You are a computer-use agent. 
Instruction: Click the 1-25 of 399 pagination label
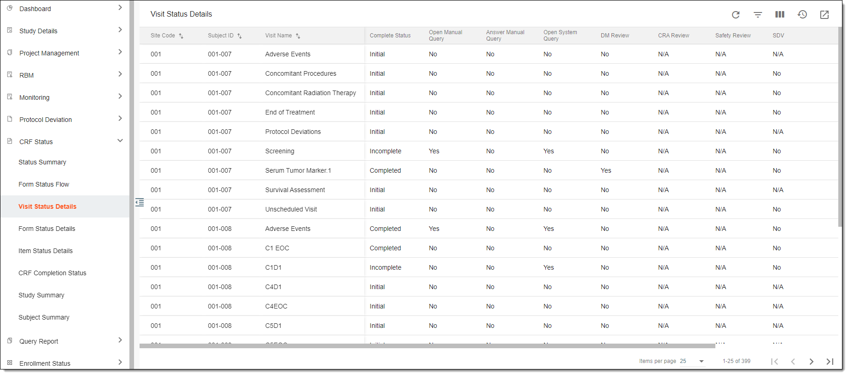tap(737, 361)
